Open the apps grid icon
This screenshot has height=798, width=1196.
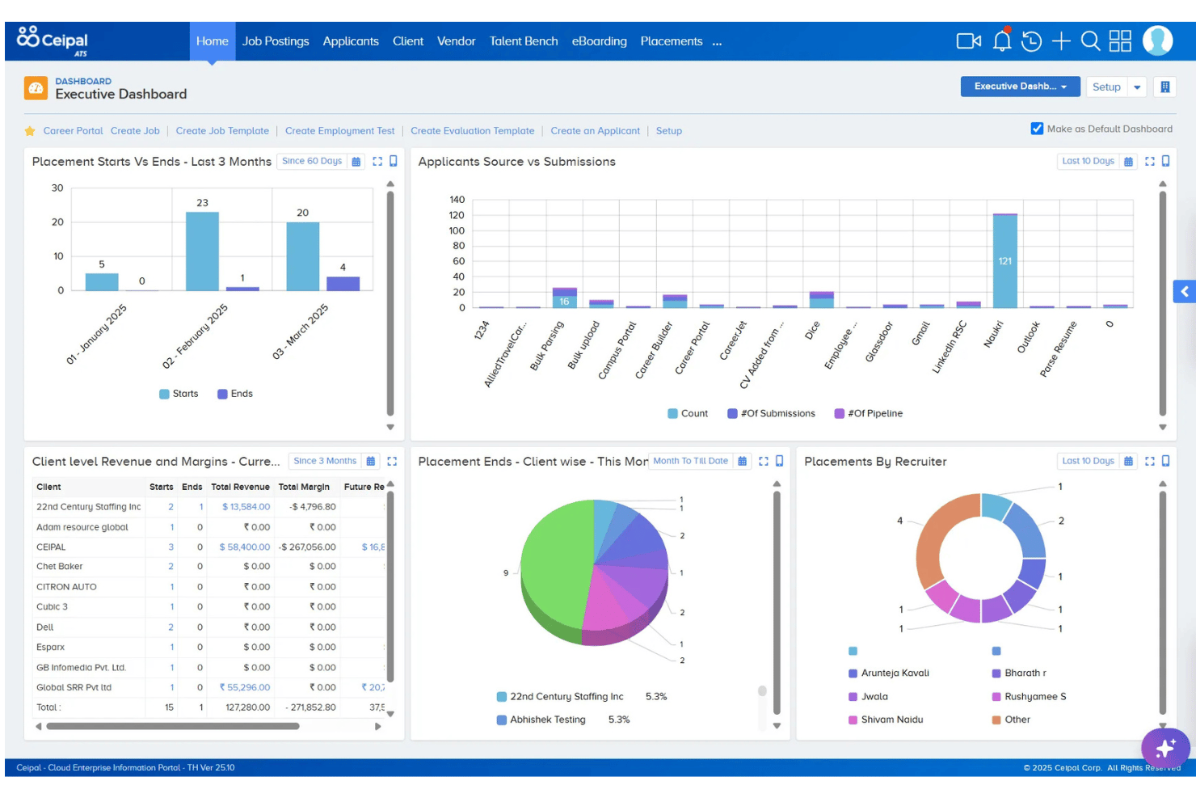pyautogui.click(x=1120, y=41)
